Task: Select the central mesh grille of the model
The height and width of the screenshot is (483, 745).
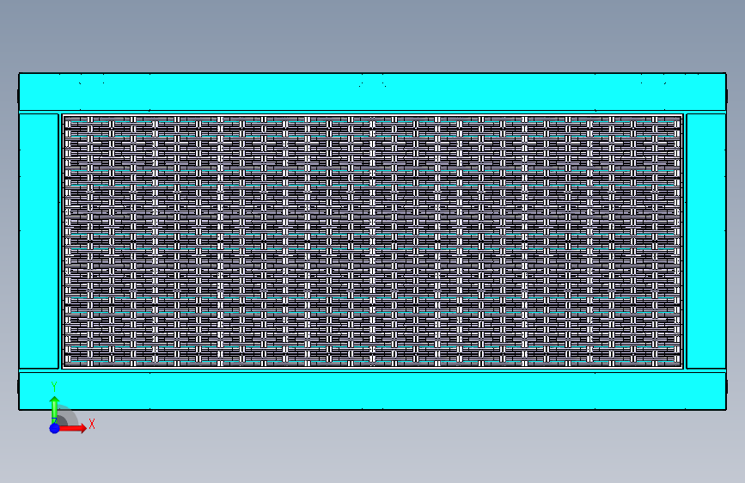Action: 373,241
